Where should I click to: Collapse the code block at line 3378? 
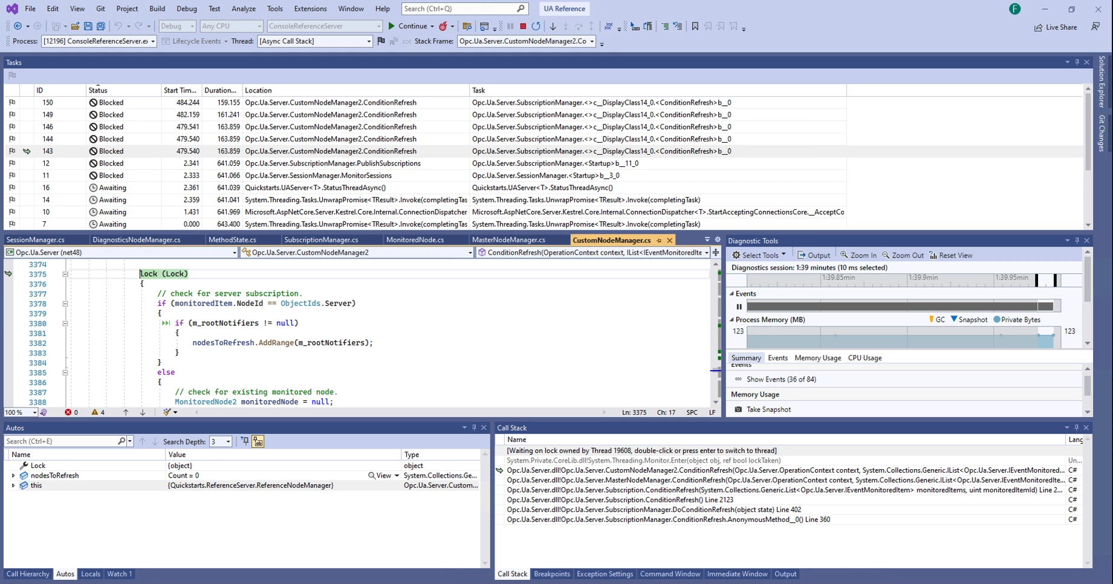tap(65, 303)
